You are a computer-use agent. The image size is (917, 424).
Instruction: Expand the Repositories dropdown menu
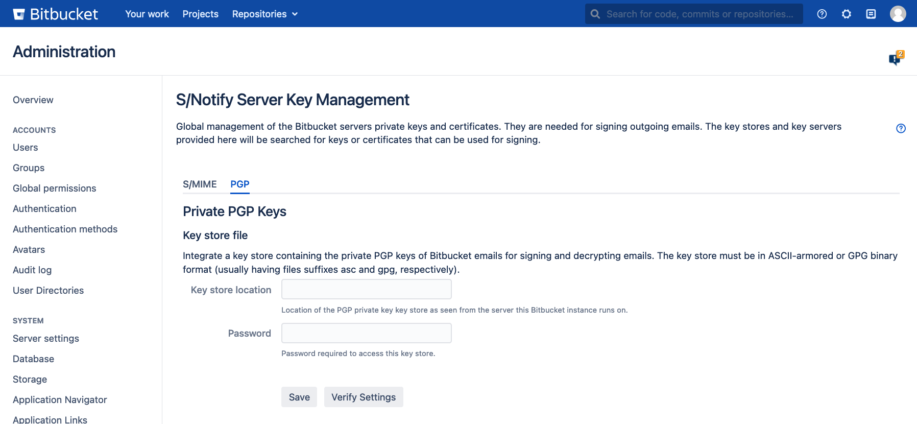[264, 14]
